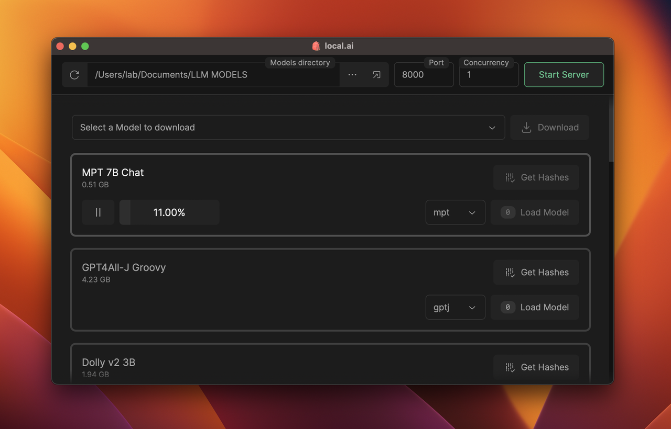Screen dimensions: 671x429
Task: Open Select a Model to download dropdown
Action: 288,128
